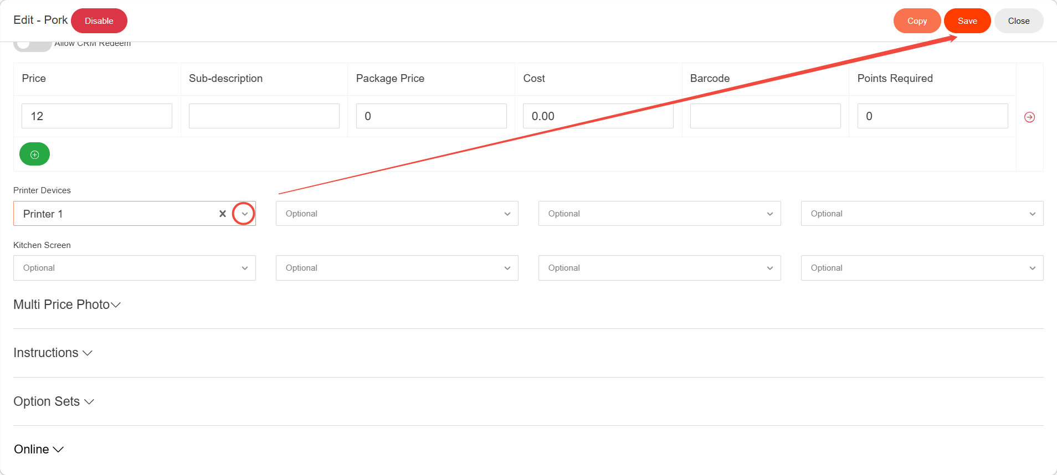Viewport: 1057px width, 475px height.
Task: Clear the Printer 1 selection with X
Action: point(222,214)
